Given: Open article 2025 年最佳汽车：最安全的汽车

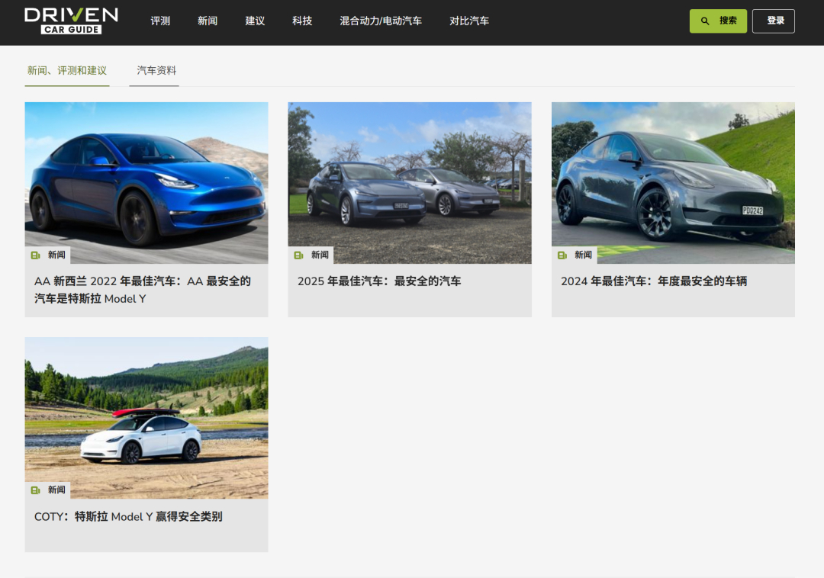Looking at the screenshot, I should point(379,281).
